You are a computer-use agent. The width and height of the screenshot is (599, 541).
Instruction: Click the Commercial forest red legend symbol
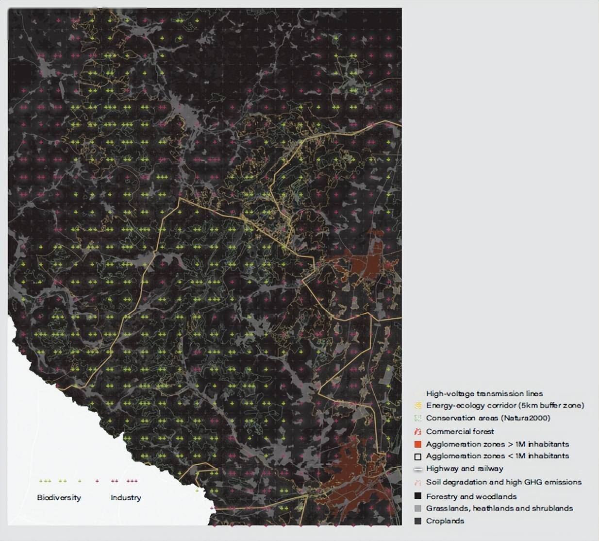tap(418, 431)
